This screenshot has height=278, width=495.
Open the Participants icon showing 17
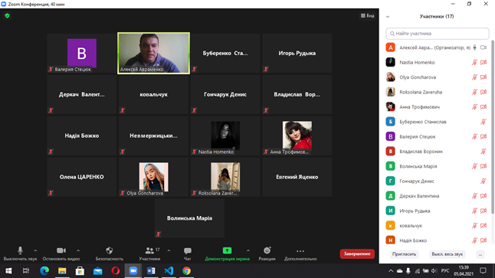click(149, 250)
